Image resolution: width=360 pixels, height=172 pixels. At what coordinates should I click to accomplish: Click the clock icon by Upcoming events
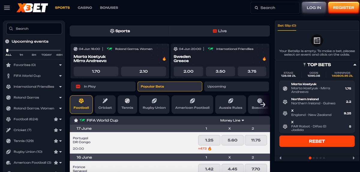tap(7, 42)
